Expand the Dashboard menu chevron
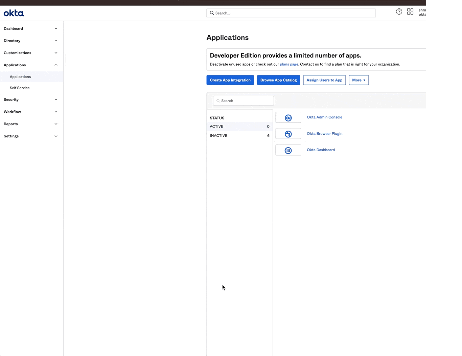 pyautogui.click(x=56, y=28)
